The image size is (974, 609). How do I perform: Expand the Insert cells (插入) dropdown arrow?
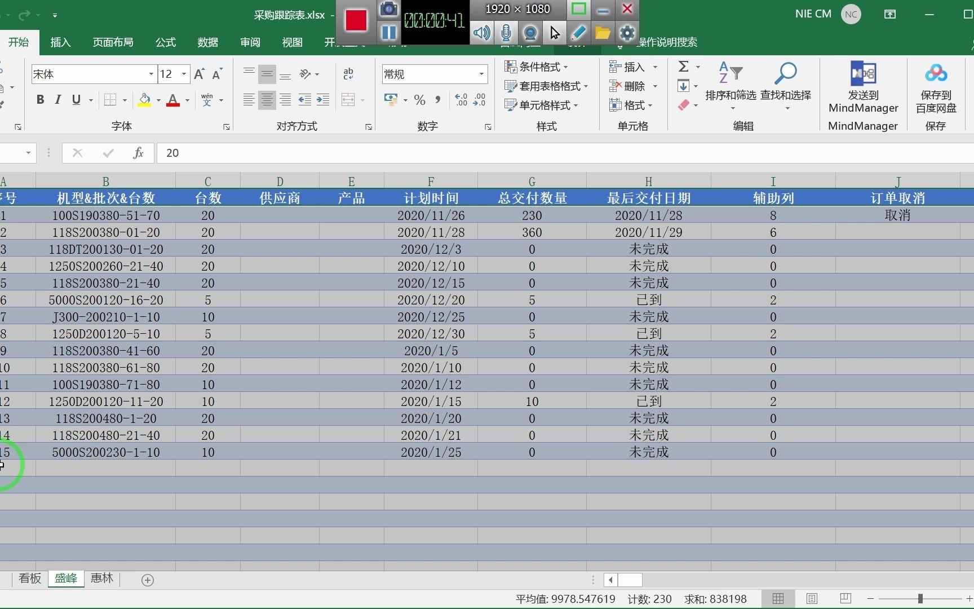[x=655, y=67]
